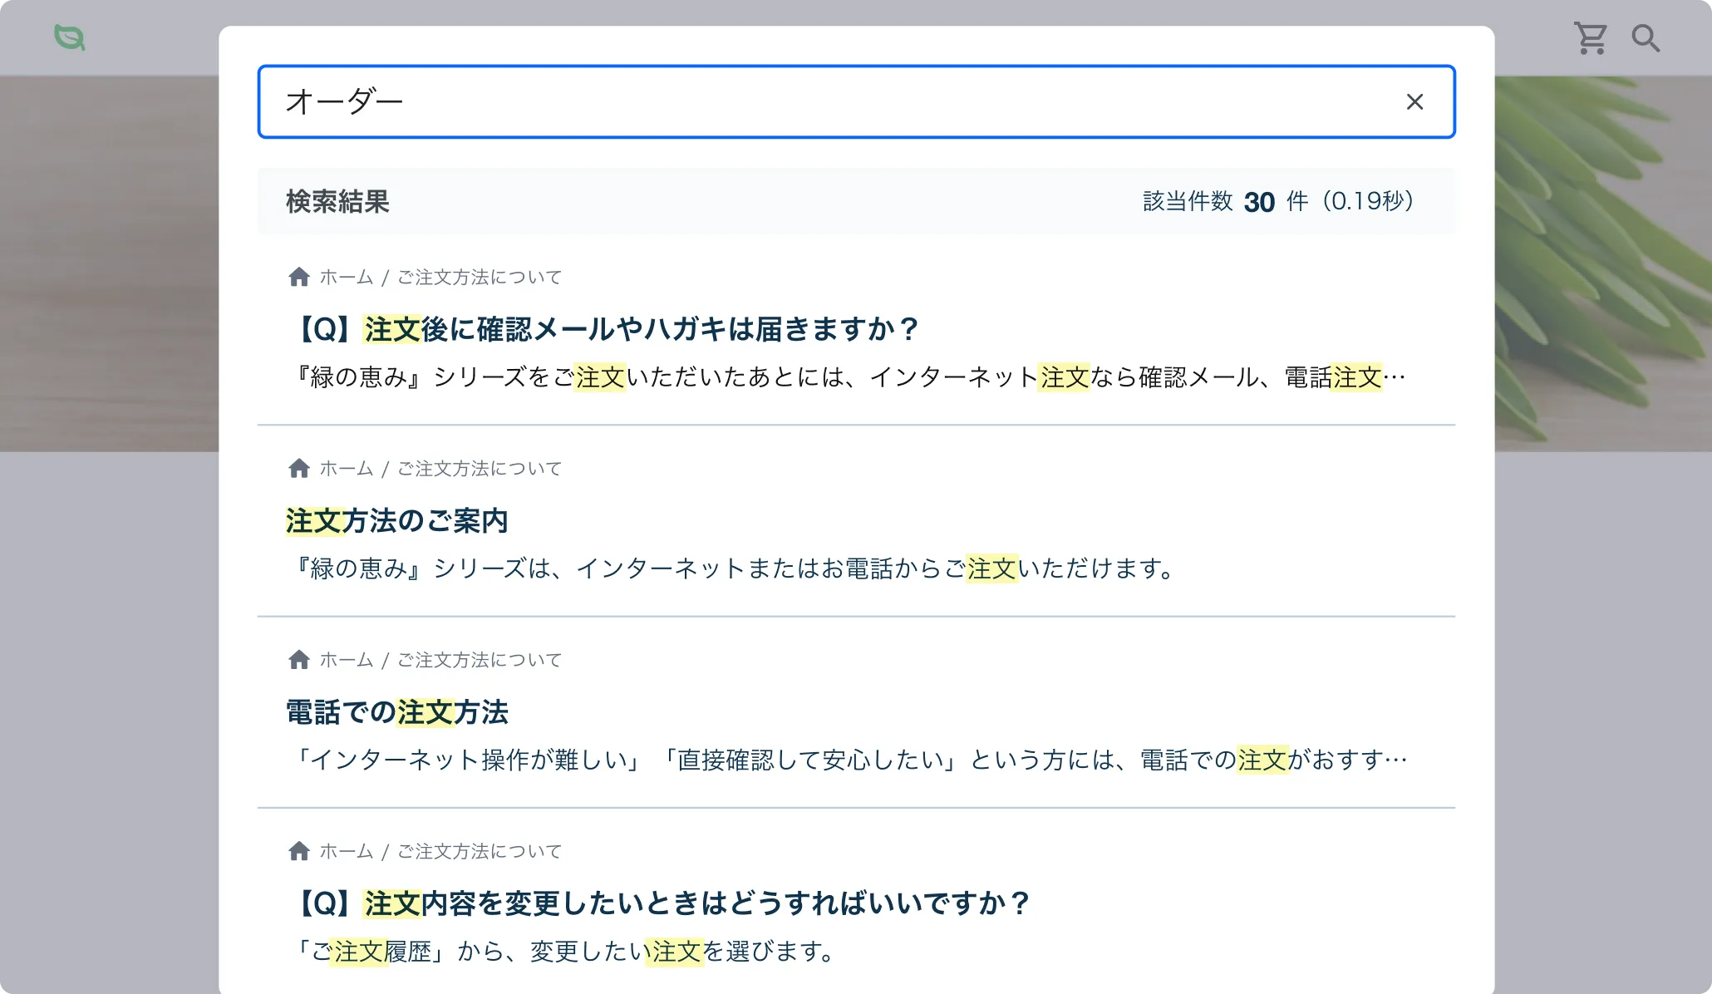The height and width of the screenshot is (994, 1712).
Task: Focus the search input containing オーダー
Action: pyautogui.click(x=831, y=101)
